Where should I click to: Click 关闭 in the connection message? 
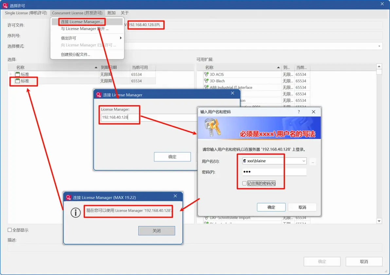coord(157,231)
